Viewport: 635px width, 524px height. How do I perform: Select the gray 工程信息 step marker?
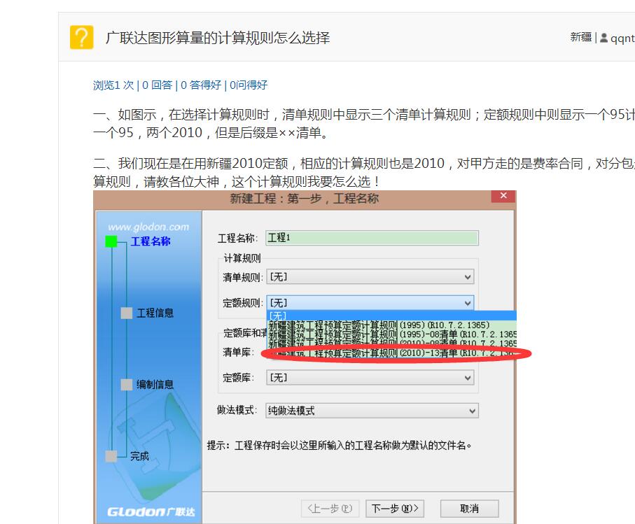126,313
